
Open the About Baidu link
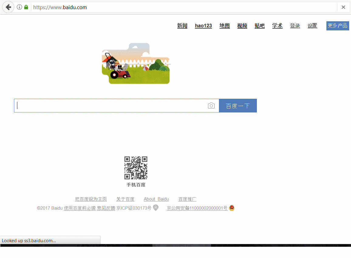pos(156,199)
